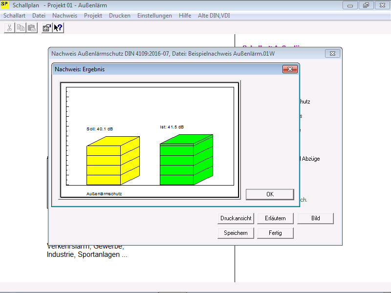Viewport: 391px width, 293px height.
Task: Click the Soll: 40.1 dB label
Action: tap(100, 129)
